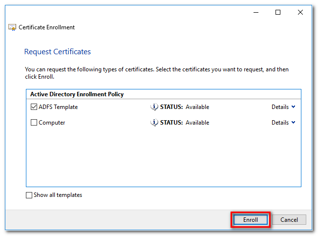This screenshot has width=318, height=236.
Task: Expand Details for Computer certificate
Action: 283,122
